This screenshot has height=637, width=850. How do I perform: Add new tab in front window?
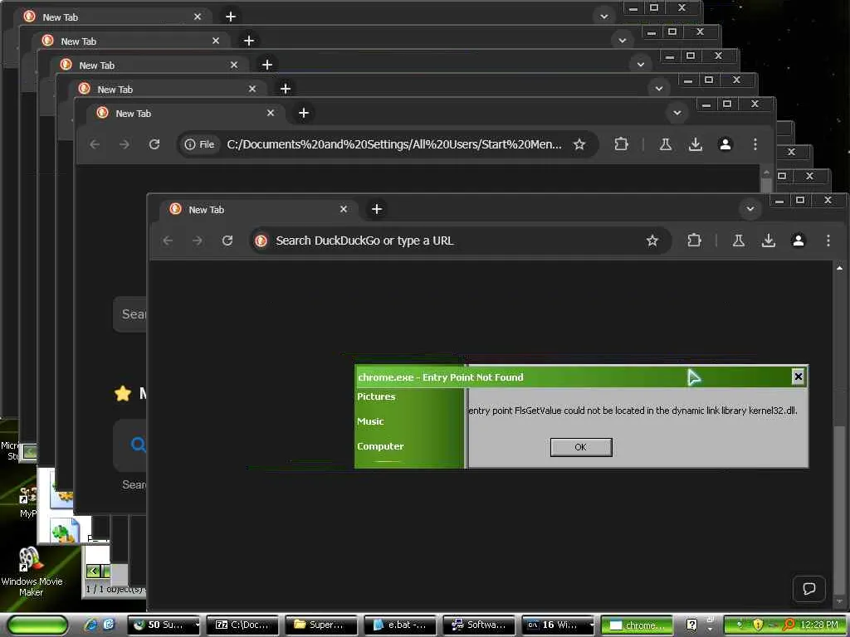point(377,209)
